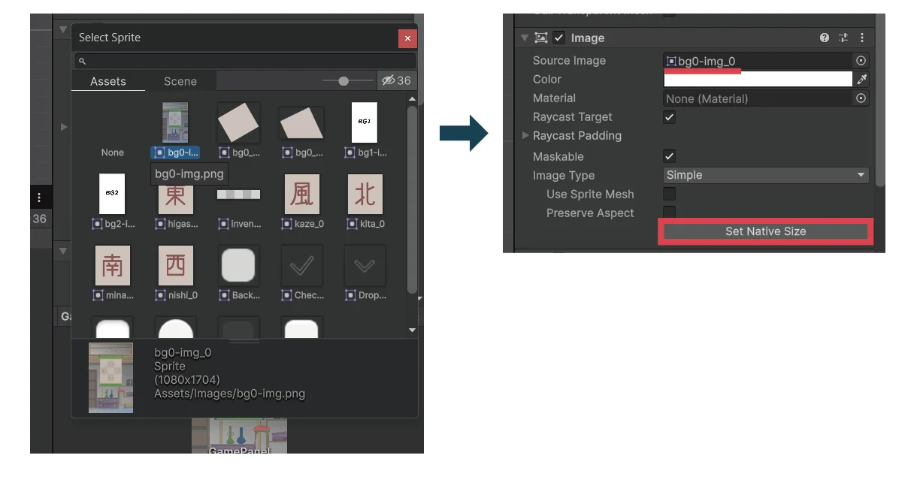
Task: Select the kita_0 sprite thumbnail
Action: [x=365, y=195]
